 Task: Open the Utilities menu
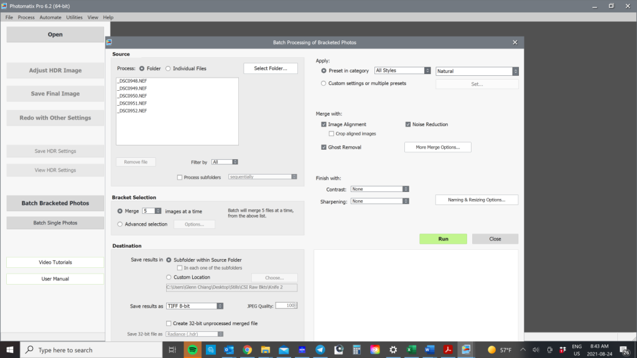tap(75, 17)
